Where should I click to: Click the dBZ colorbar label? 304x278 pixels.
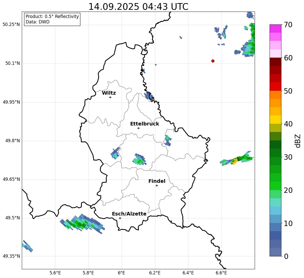[x=298, y=141]
